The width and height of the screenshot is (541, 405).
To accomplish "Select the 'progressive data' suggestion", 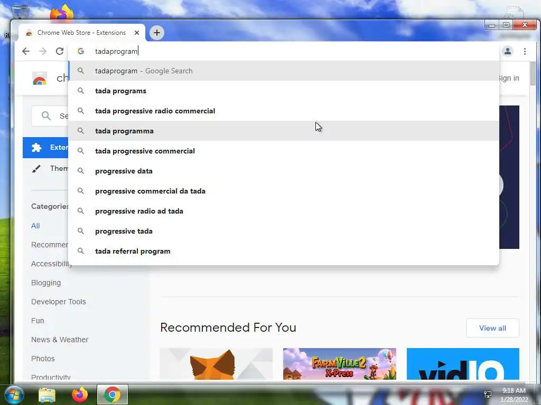I will point(284,171).
